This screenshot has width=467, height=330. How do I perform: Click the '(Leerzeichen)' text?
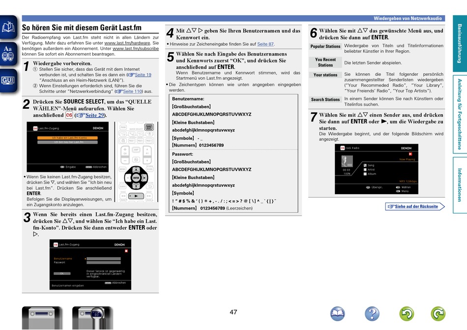pyautogui.click(x=239, y=208)
